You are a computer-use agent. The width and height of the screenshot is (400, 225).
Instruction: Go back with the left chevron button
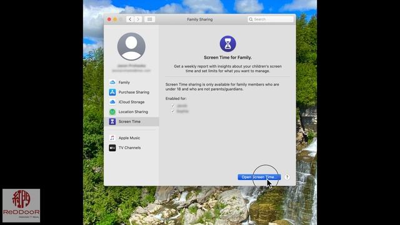point(130,19)
